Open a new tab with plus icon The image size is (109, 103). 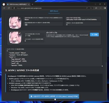point(32,4)
